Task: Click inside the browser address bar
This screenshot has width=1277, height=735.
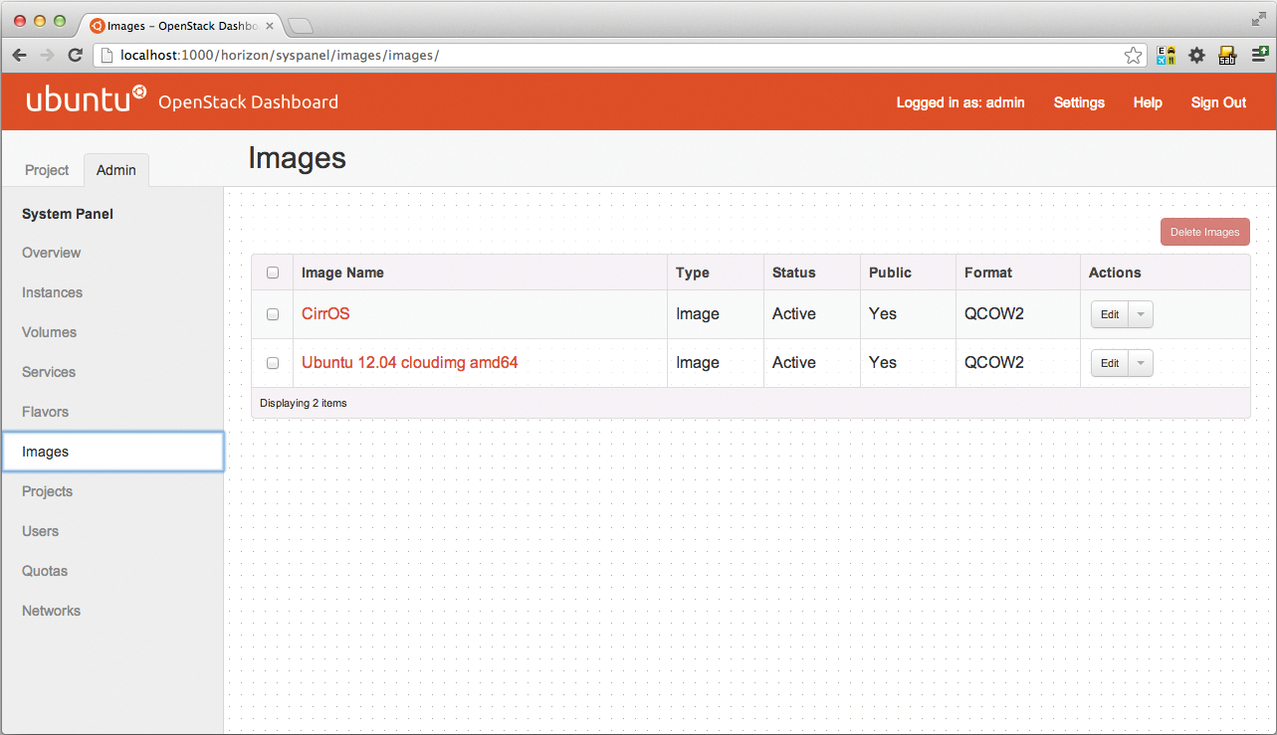Action: (498, 56)
